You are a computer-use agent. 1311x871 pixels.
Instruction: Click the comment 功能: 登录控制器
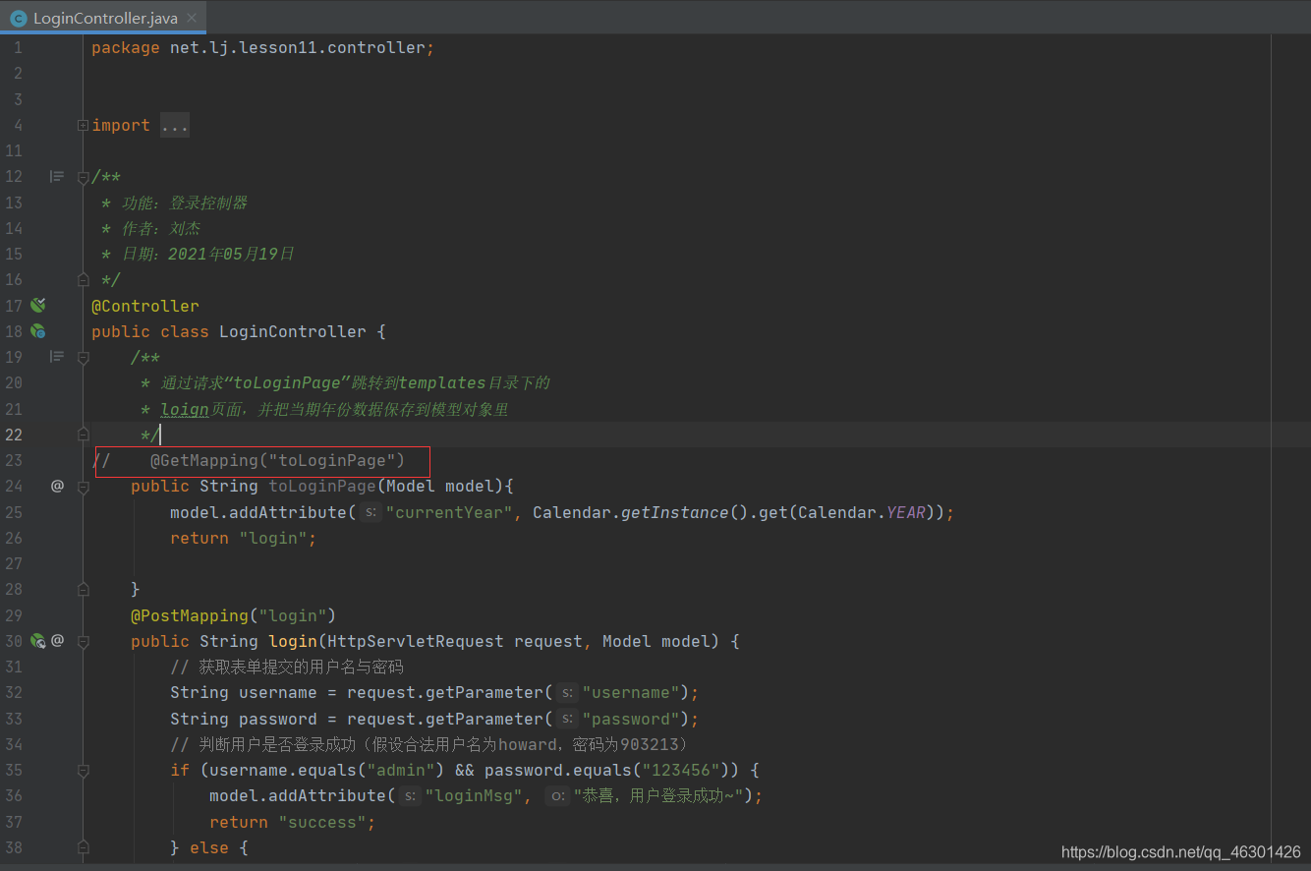[174, 203]
